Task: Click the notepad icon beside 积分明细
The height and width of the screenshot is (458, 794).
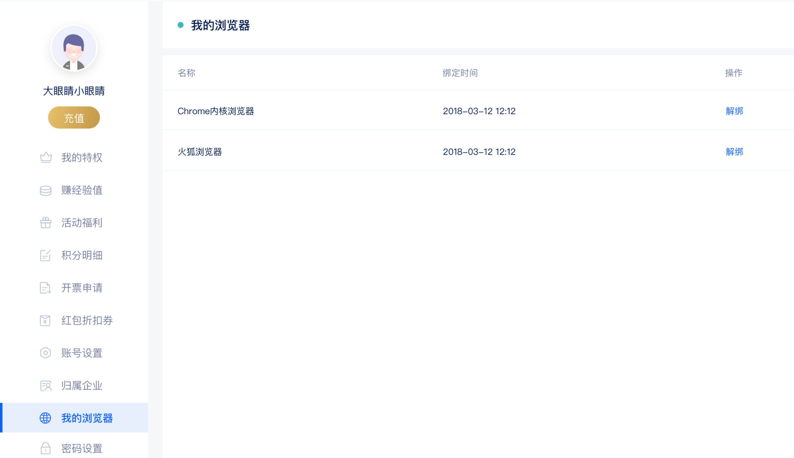Action: (45, 255)
